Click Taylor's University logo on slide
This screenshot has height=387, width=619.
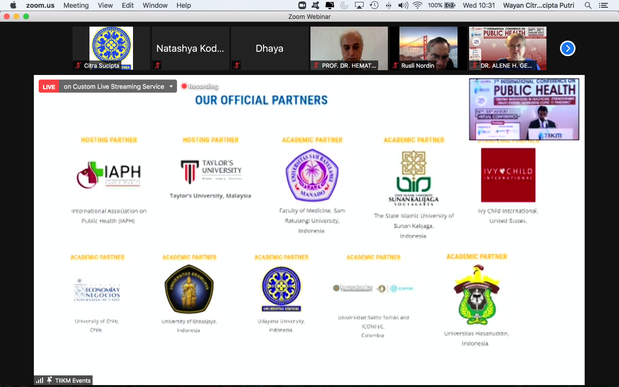(211, 171)
